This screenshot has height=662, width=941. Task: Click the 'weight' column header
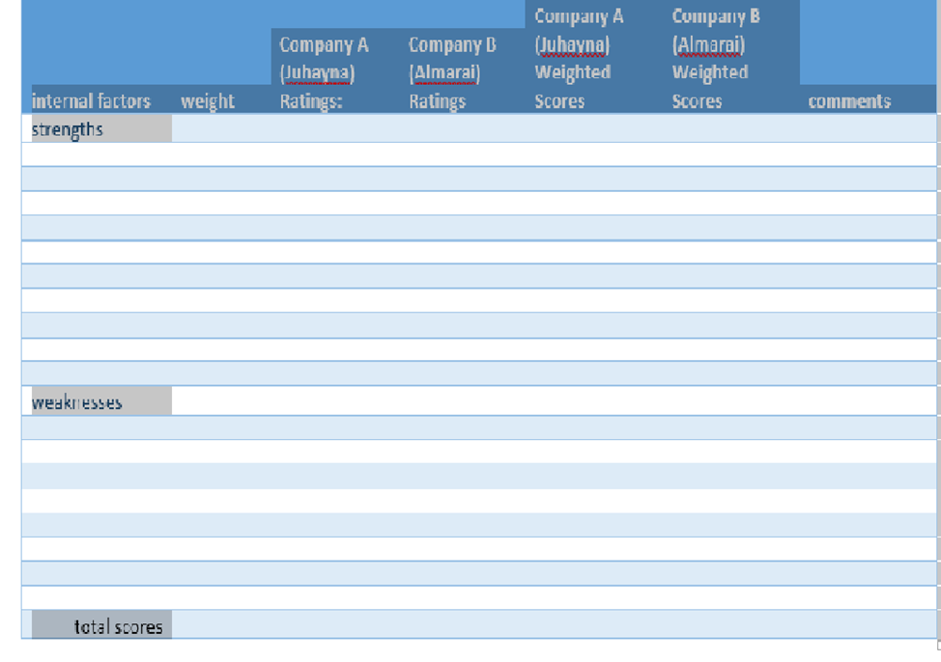[x=207, y=101]
